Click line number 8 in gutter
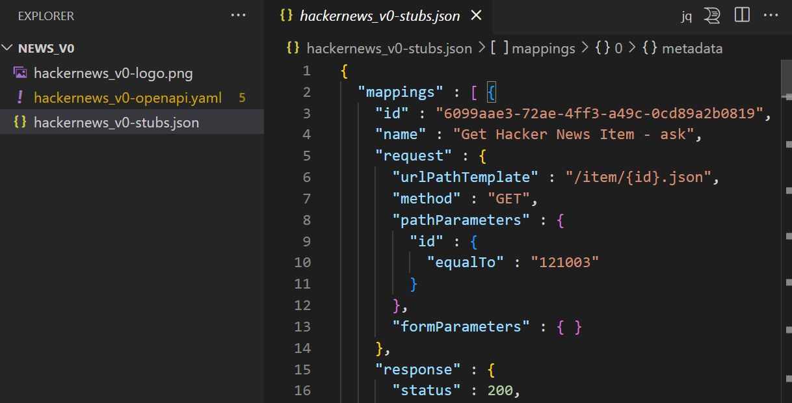This screenshot has width=792, height=403. click(x=306, y=220)
